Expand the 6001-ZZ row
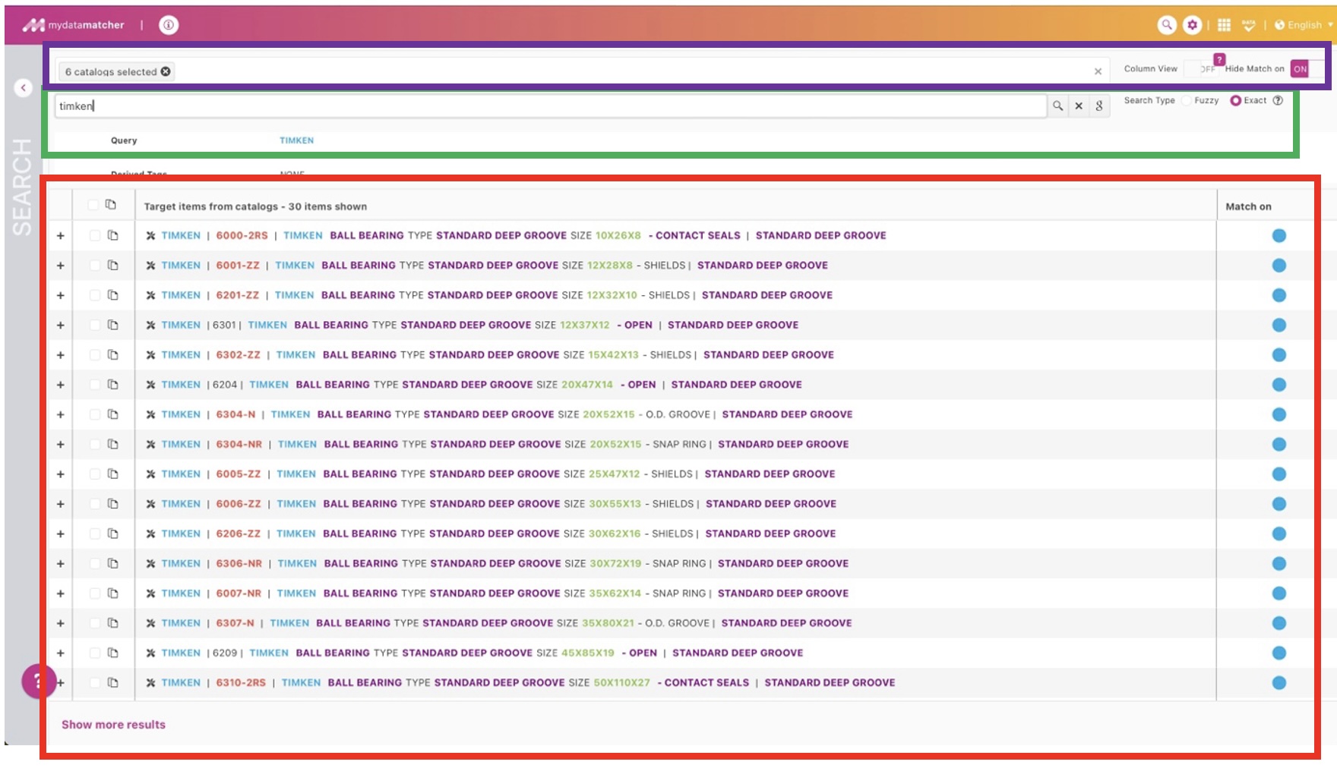 (x=60, y=266)
